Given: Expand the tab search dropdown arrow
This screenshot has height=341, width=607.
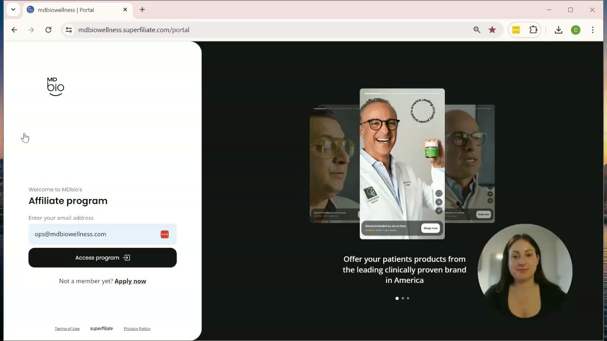Looking at the screenshot, I should click(13, 9).
